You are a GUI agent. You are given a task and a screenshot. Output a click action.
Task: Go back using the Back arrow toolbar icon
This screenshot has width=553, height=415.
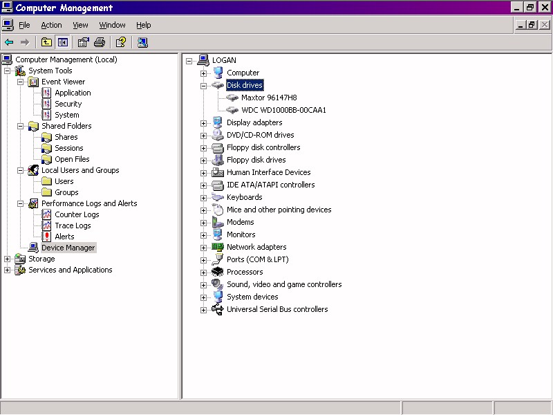point(9,43)
